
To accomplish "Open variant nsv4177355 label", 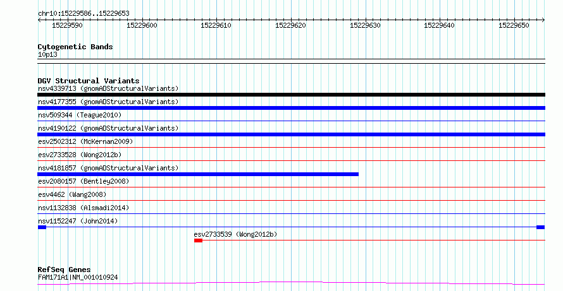I will pos(108,102).
